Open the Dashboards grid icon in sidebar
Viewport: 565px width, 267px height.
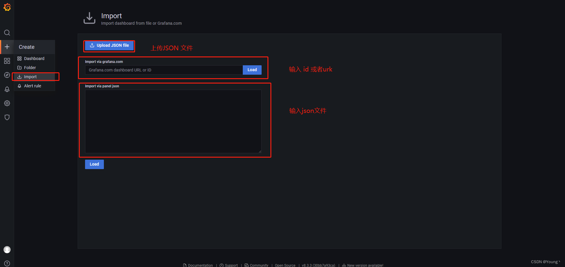point(7,61)
